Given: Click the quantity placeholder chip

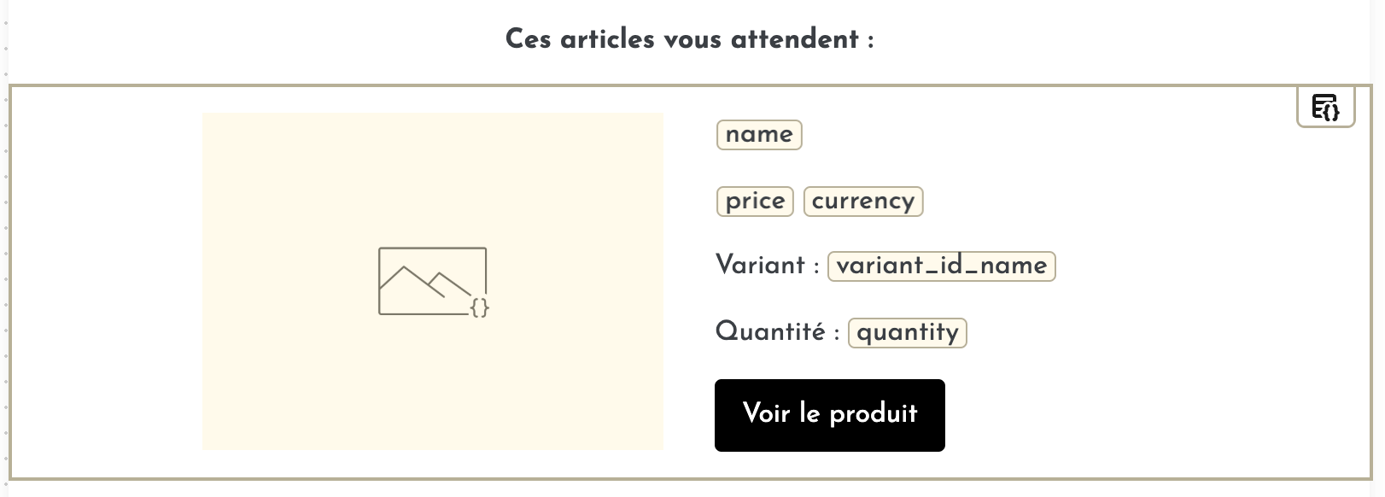Looking at the screenshot, I should coord(907,332).
